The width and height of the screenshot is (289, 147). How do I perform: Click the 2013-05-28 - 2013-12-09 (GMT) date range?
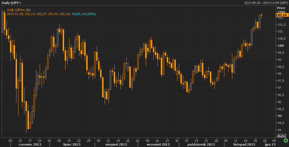265,3
